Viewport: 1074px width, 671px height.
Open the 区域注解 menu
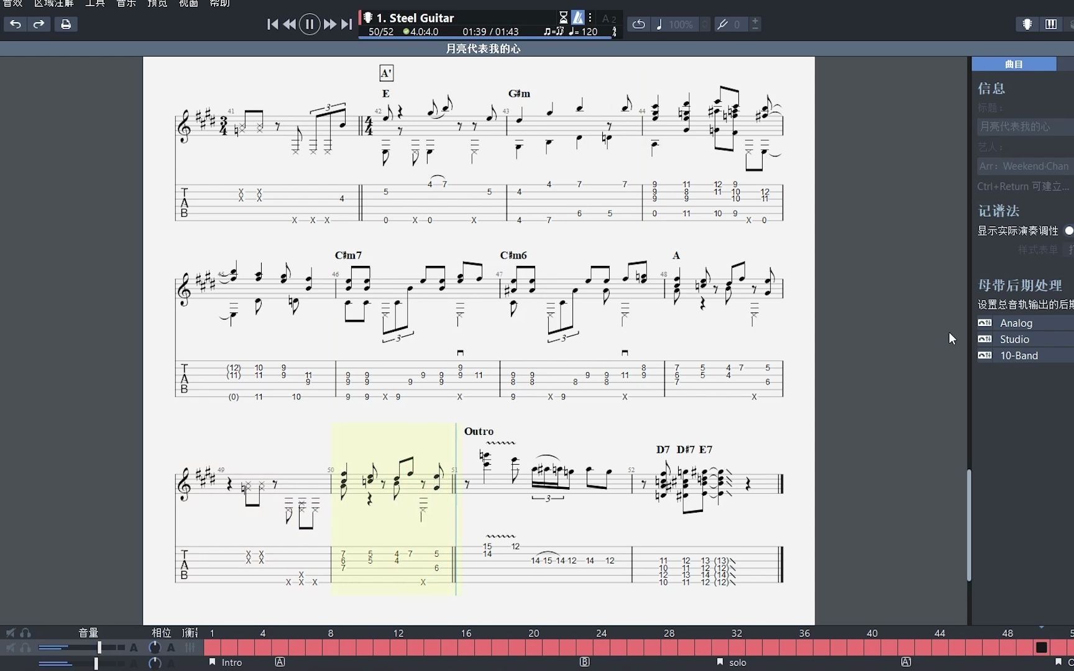point(53,4)
